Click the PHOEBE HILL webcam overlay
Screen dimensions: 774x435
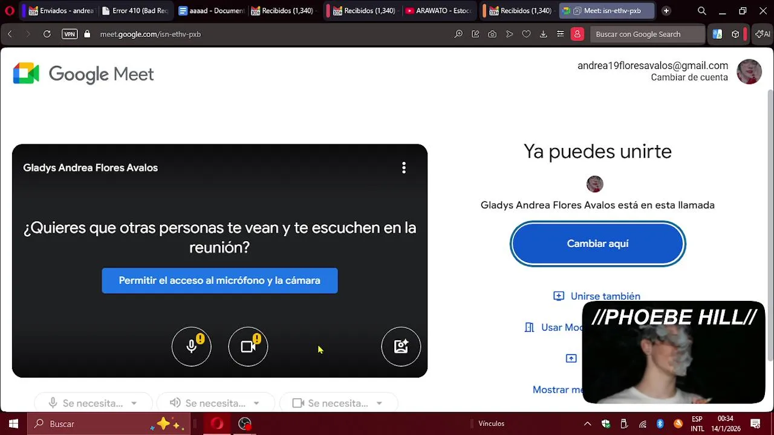pos(674,352)
